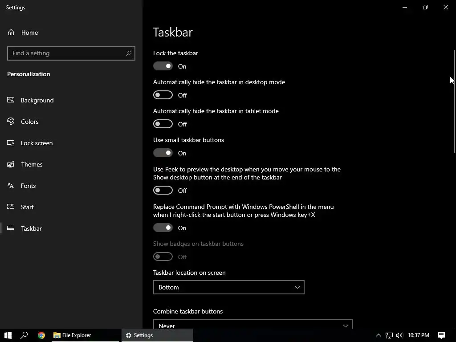Switch to File Explorer on the taskbar

tap(85, 335)
